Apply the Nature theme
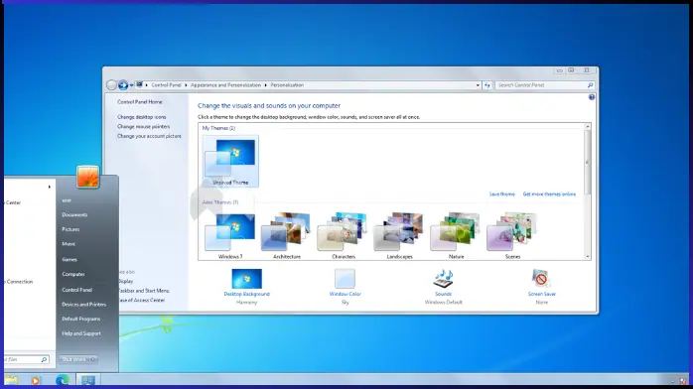Screen dimensions: 693x389 456,235
